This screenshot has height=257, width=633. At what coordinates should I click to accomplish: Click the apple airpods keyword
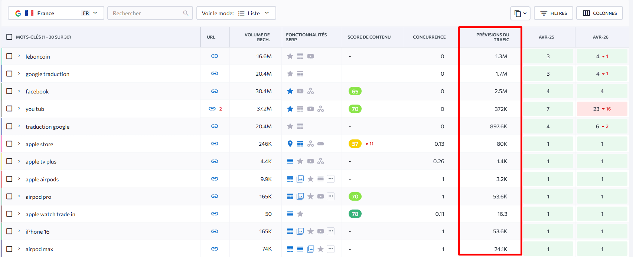(42, 179)
